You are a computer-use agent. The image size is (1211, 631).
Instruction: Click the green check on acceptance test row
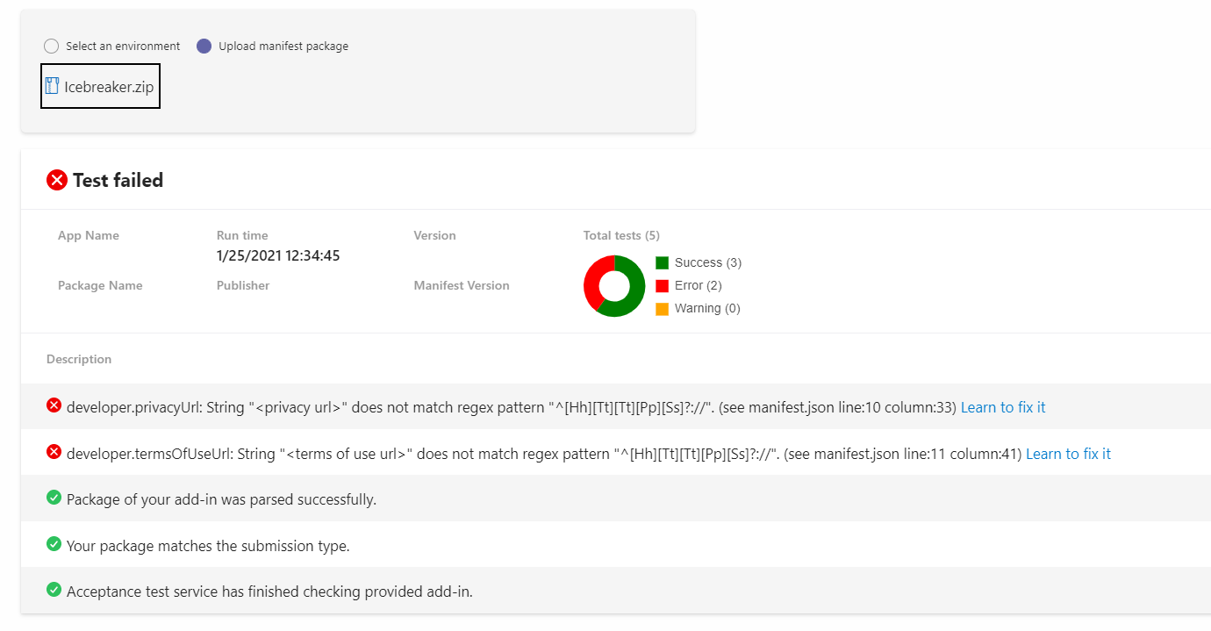tap(54, 591)
